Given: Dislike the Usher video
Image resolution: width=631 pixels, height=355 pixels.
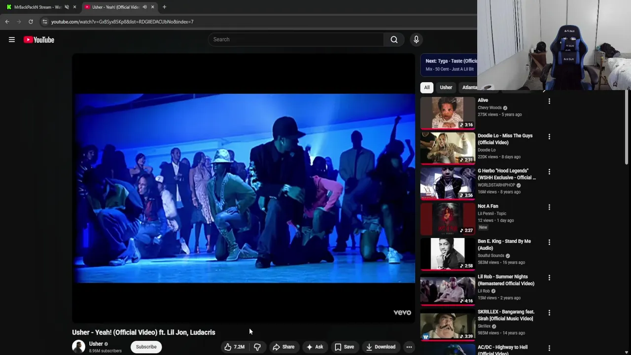Looking at the screenshot, I should tap(257, 347).
